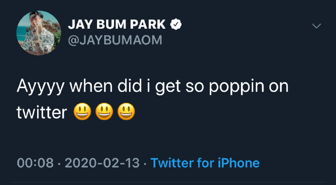Visit the @JAYBUMAOM handle
Image resolution: width=336 pixels, height=185 pixels.
click(115, 40)
